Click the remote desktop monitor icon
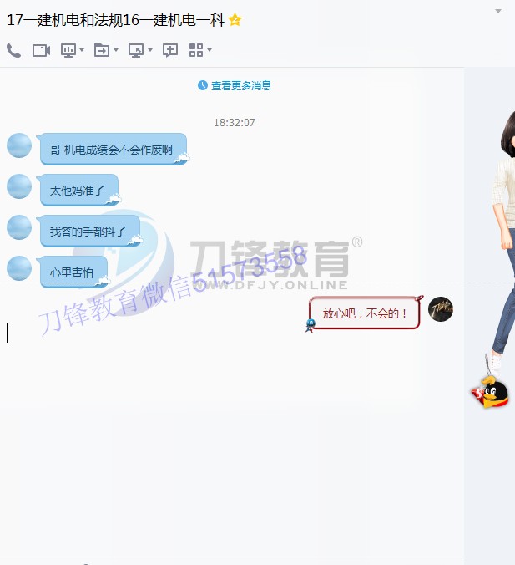515x565 pixels. click(x=136, y=50)
